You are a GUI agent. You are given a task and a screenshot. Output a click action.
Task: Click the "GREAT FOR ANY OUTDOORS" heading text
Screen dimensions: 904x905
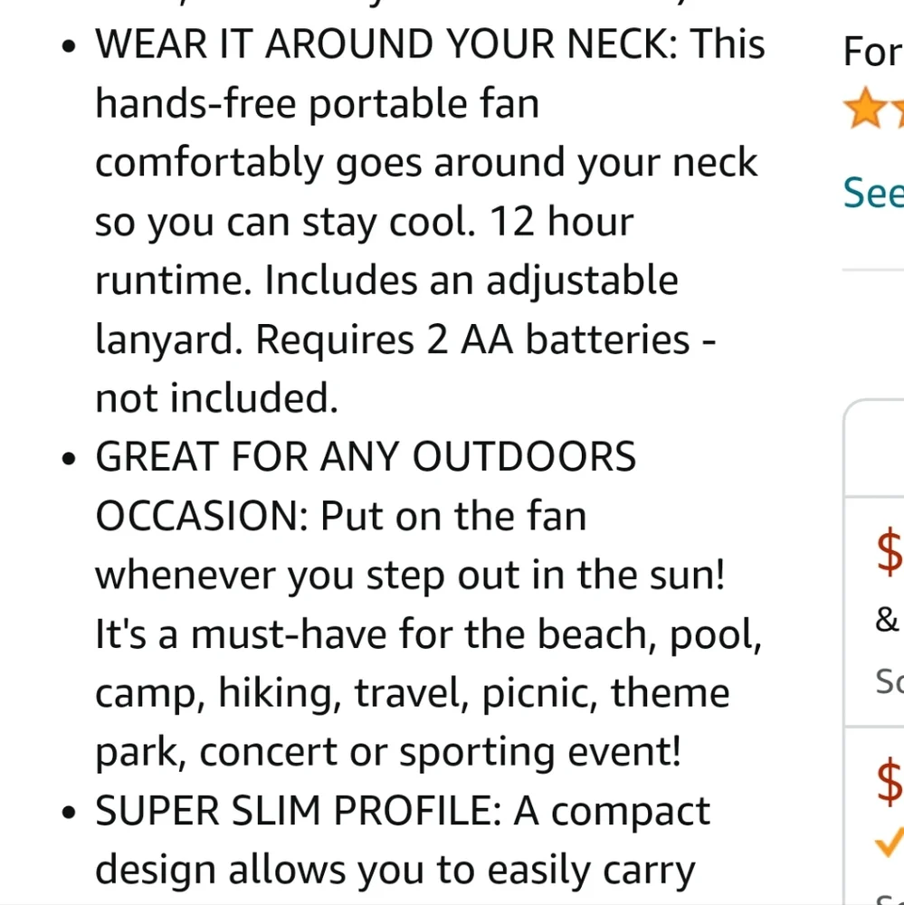366,457
